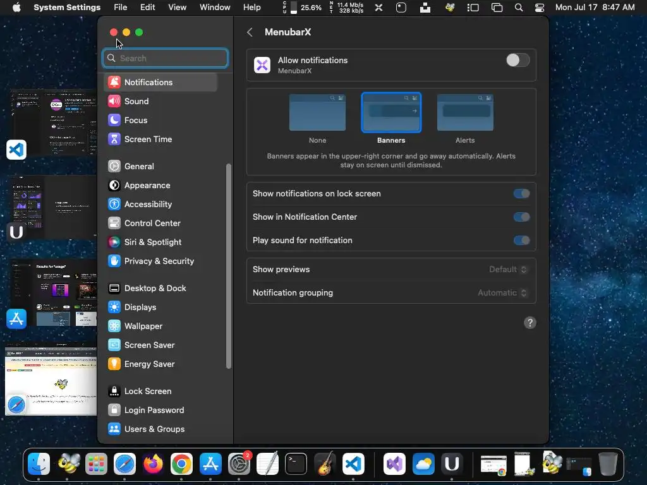Open Terminal from the Dock

296,464
